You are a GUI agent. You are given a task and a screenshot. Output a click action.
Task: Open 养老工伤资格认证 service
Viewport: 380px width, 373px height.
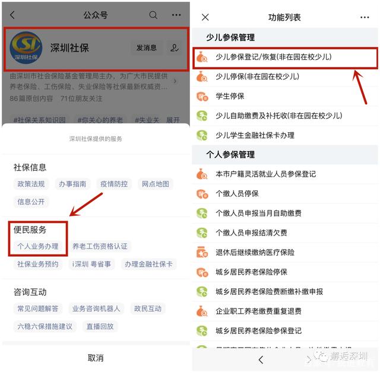pyautogui.click(x=100, y=246)
